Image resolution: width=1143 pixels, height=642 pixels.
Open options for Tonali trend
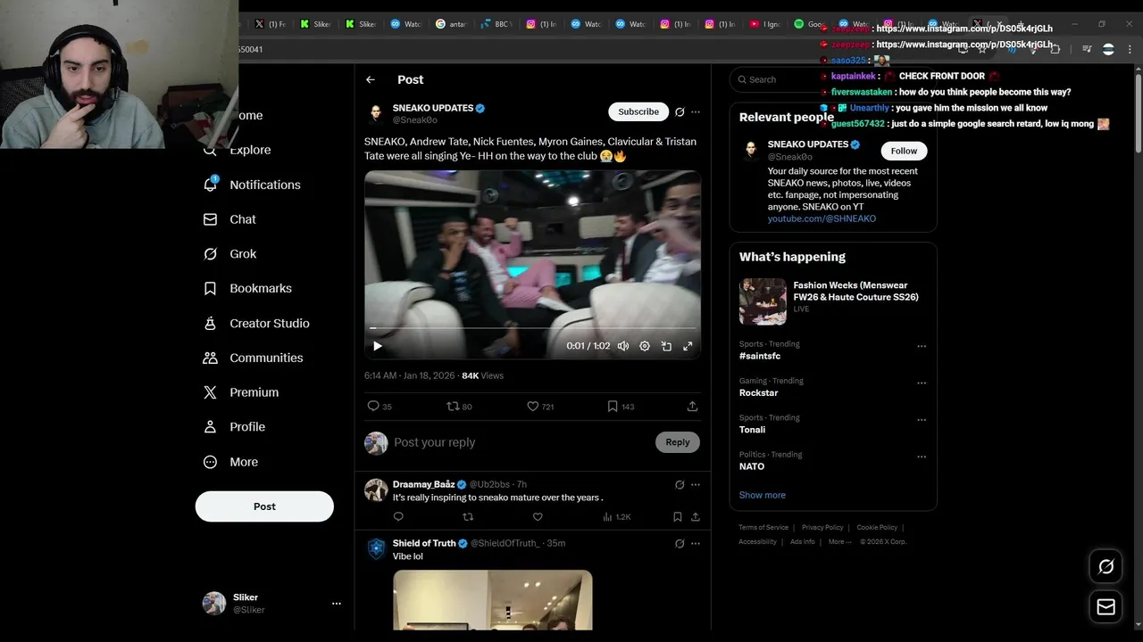click(922, 420)
